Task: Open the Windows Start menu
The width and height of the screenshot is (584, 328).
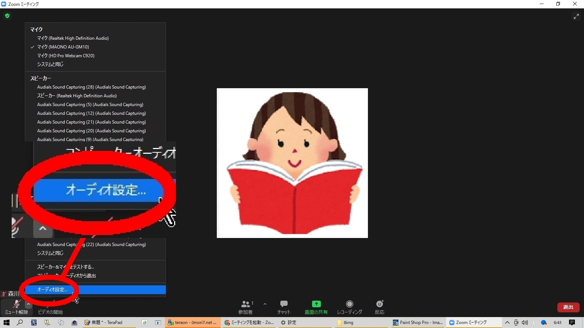Action: 7,323
